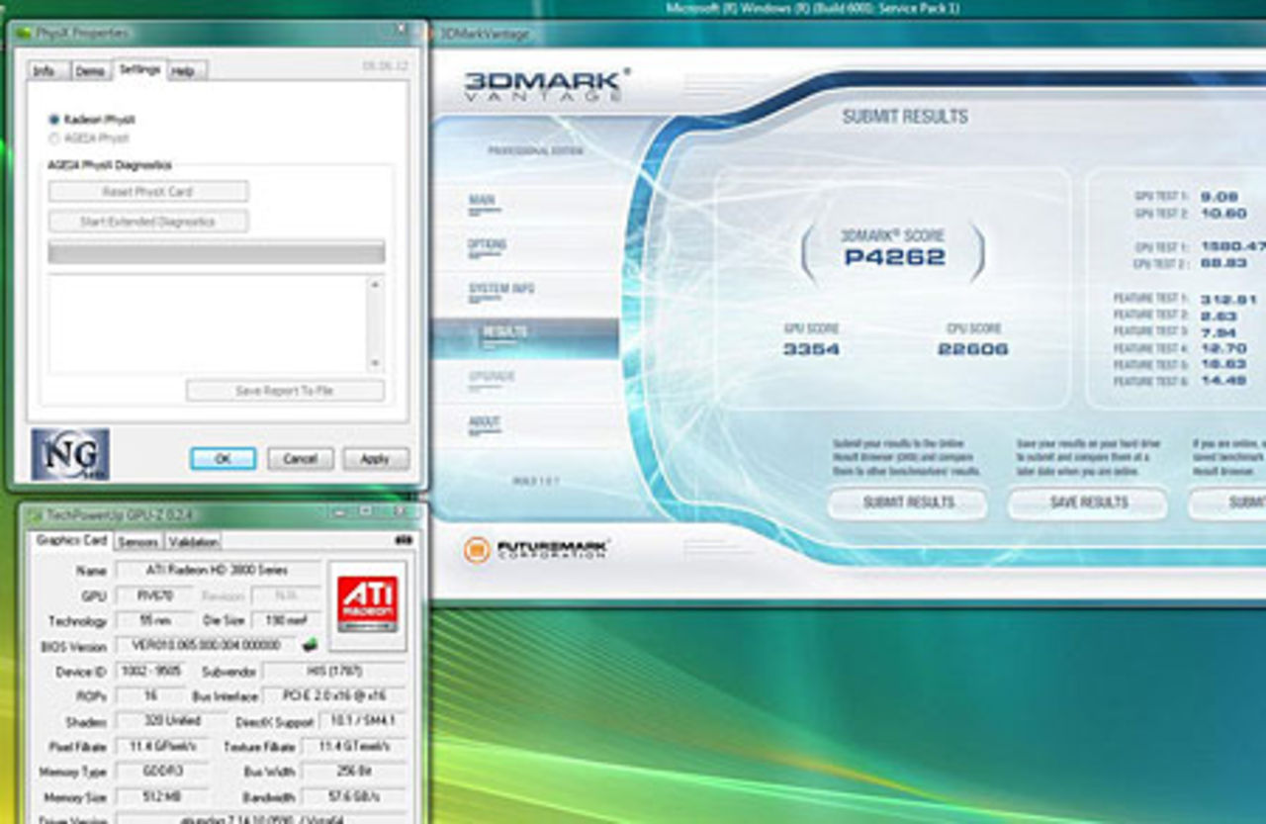The height and width of the screenshot is (824, 1266).
Task: Click the Futuremark Corporation logo
Action: click(537, 549)
